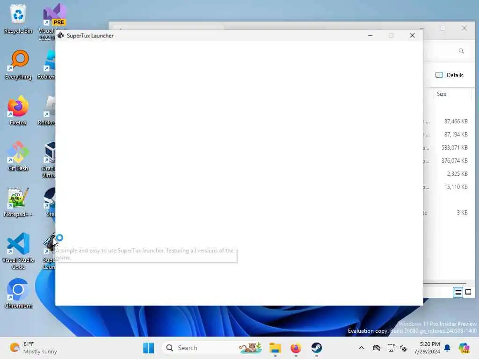Click the File Explorer horizontal scrollbar
Screen dimensions: 479x359
coord(444,283)
